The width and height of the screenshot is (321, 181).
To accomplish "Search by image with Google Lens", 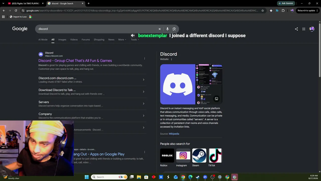I will (174, 29).
